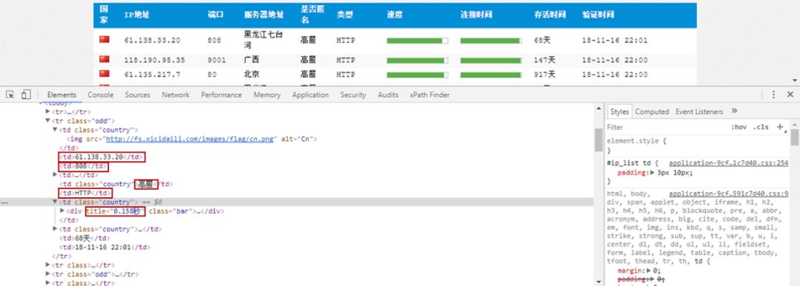
Task: Select the China flag in 61.138.33.20 row
Action: (104, 40)
